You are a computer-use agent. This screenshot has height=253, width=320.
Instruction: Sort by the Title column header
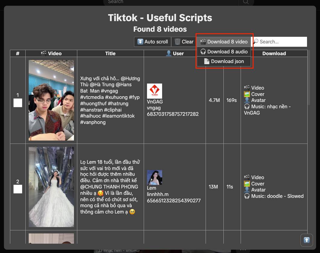click(x=110, y=53)
